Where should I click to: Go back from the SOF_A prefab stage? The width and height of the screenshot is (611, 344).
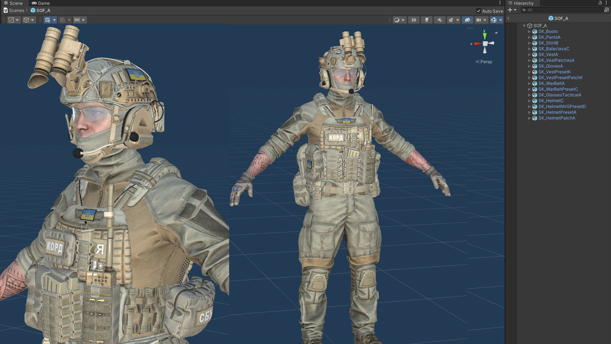(x=509, y=18)
